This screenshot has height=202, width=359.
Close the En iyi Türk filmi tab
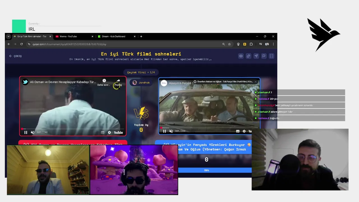tap(50, 36)
